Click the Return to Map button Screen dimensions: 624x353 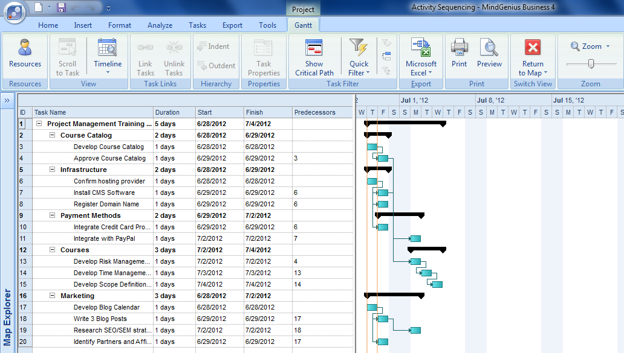click(x=532, y=54)
